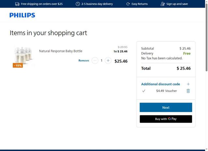
Task: Click the Easy Returns text link
Action: pos(139,4)
